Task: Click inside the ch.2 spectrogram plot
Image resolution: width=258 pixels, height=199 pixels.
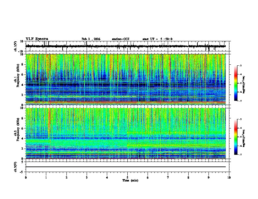Action: 126,133
